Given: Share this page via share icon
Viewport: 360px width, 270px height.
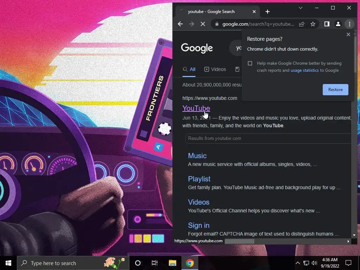Looking at the screenshot, I should (301, 24).
